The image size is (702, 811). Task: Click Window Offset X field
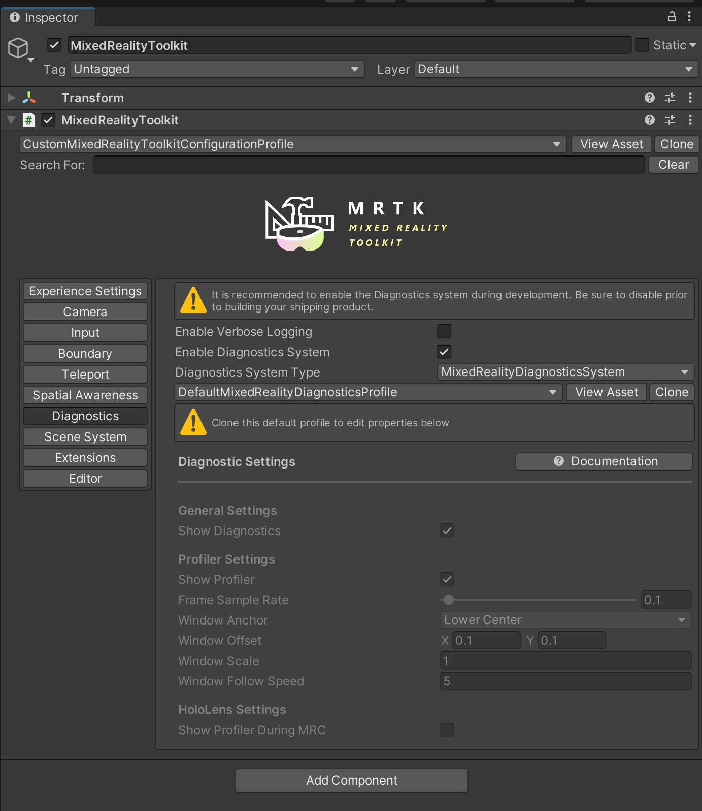tap(486, 640)
